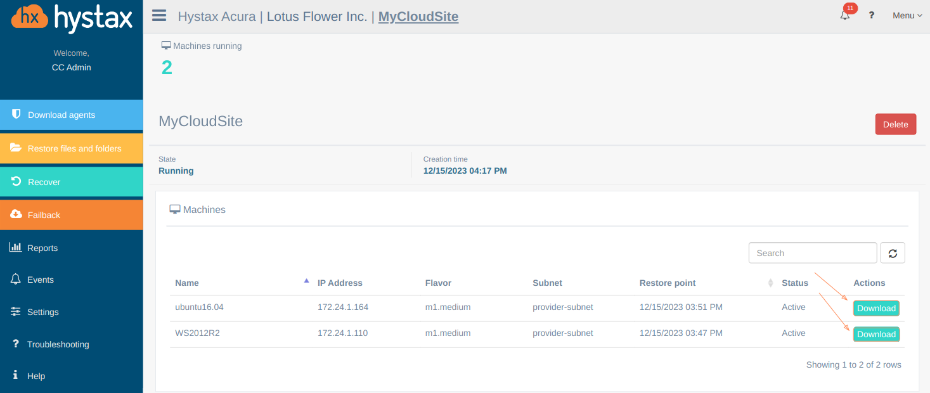Viewport: 930px width, 393px height.
Task: Click restore point 12/15/2023 03:47 PM
Action: [x=681, y=333]
